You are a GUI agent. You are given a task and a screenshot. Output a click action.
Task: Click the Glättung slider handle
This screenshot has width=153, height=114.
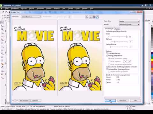click(115, 42)
